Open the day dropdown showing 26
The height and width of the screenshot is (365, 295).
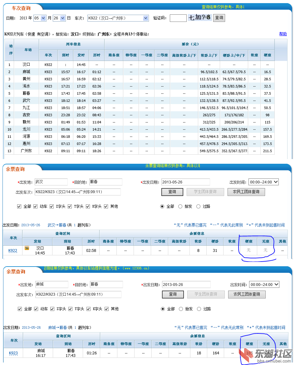click(x=59, y=18)
